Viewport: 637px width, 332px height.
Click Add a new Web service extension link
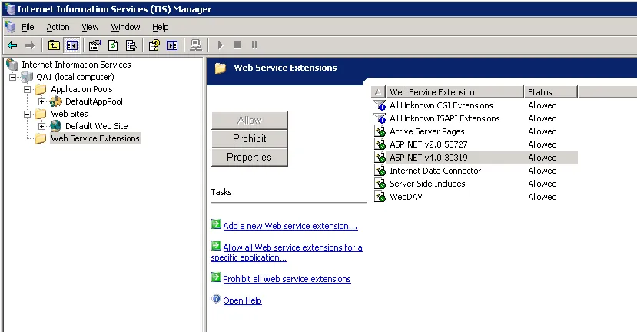[x=290, y=227]
